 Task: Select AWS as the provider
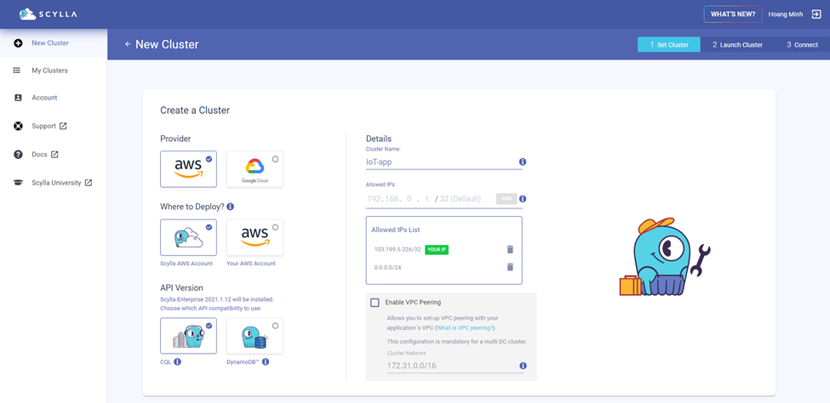tap(188, 169)
